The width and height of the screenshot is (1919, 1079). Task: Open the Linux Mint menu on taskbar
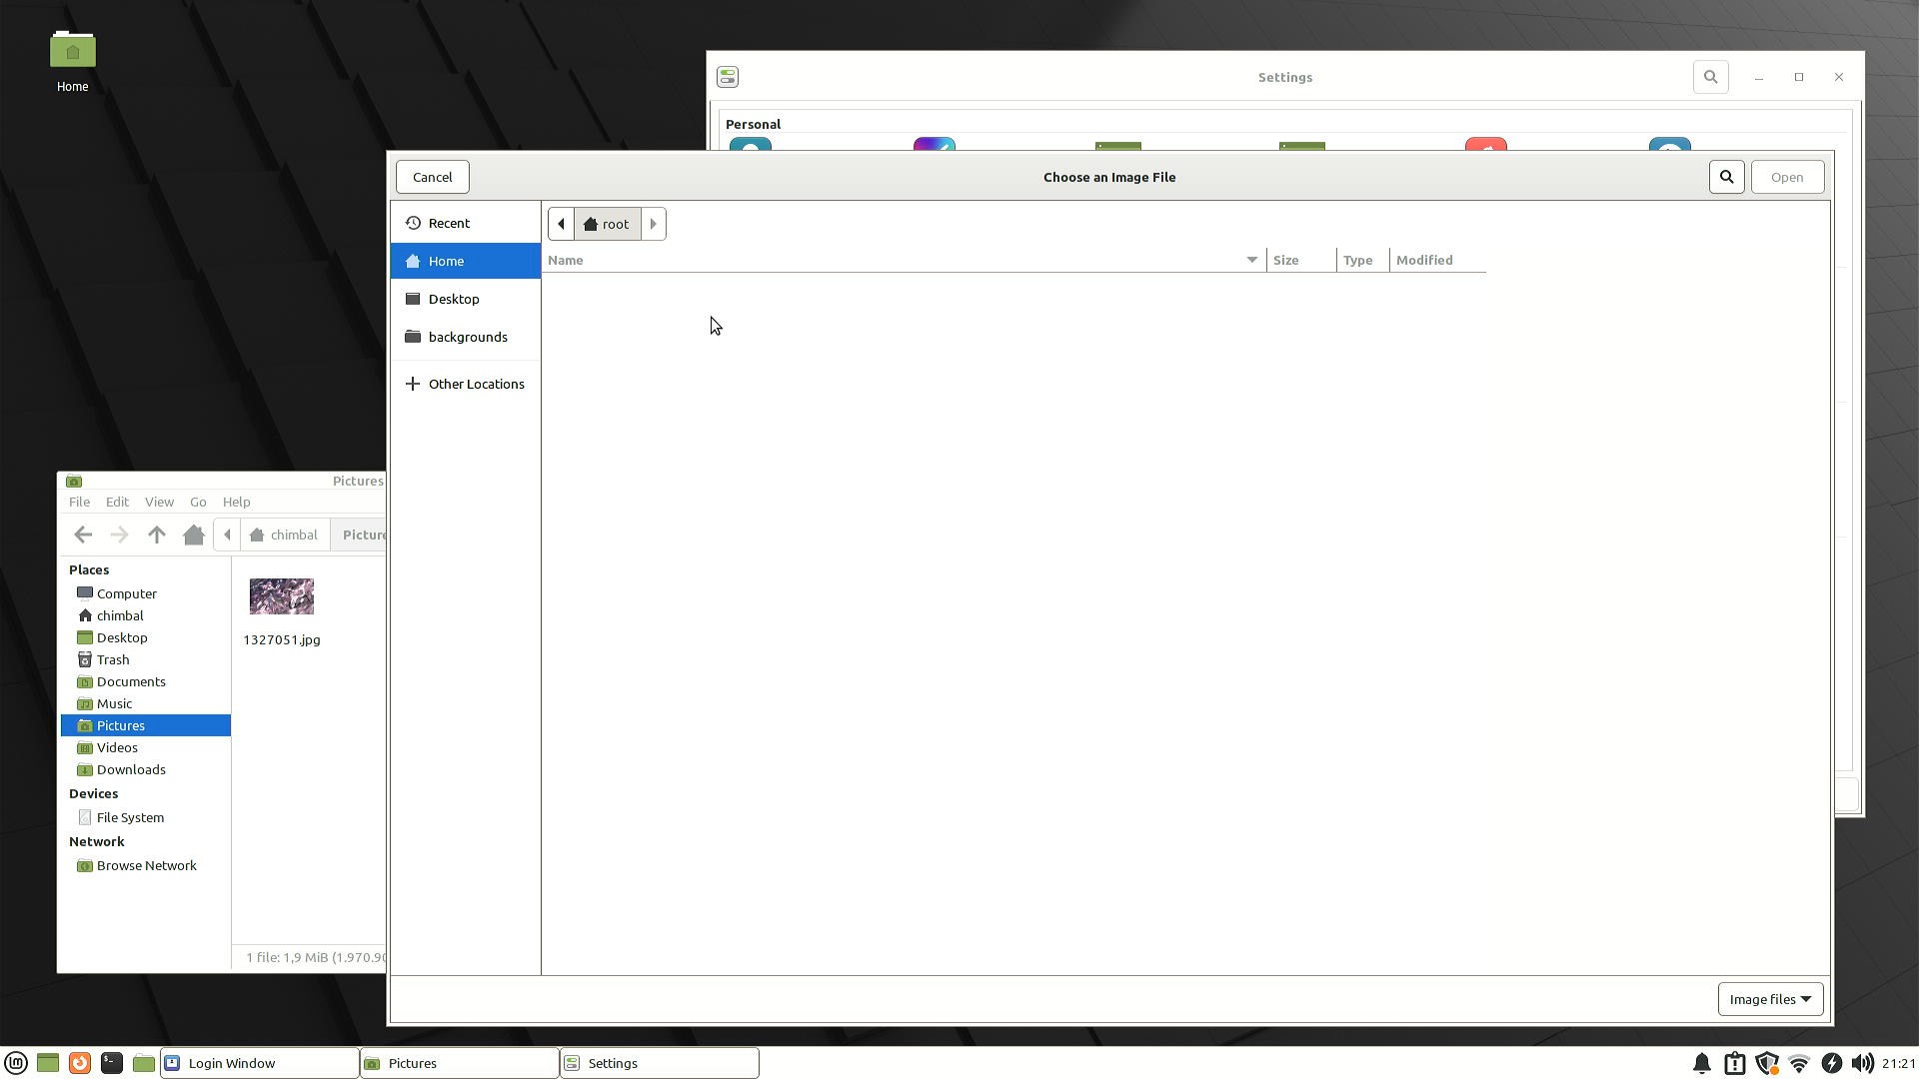tap(16, 1063)
